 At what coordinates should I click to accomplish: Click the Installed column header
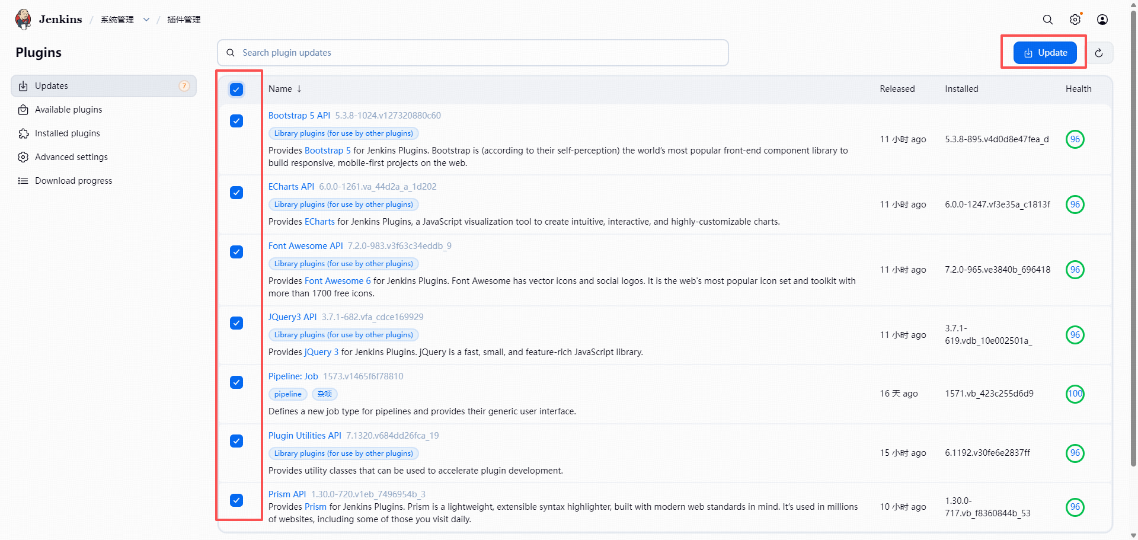[x=961, y=89]
